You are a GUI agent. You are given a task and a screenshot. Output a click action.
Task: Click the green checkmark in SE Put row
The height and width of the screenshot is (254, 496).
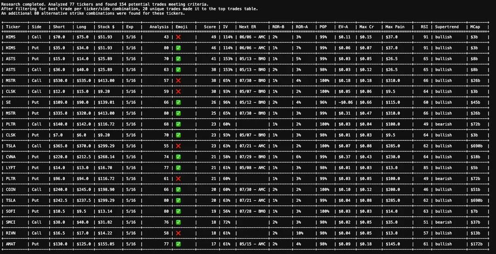point(178,103)
